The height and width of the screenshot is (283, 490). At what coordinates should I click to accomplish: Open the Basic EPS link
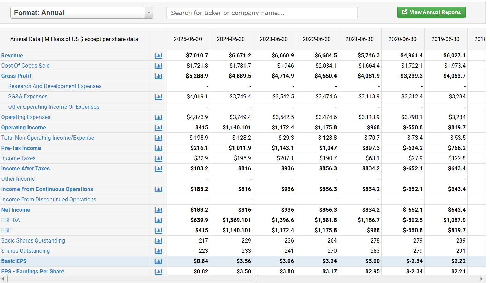coord(14,261)
